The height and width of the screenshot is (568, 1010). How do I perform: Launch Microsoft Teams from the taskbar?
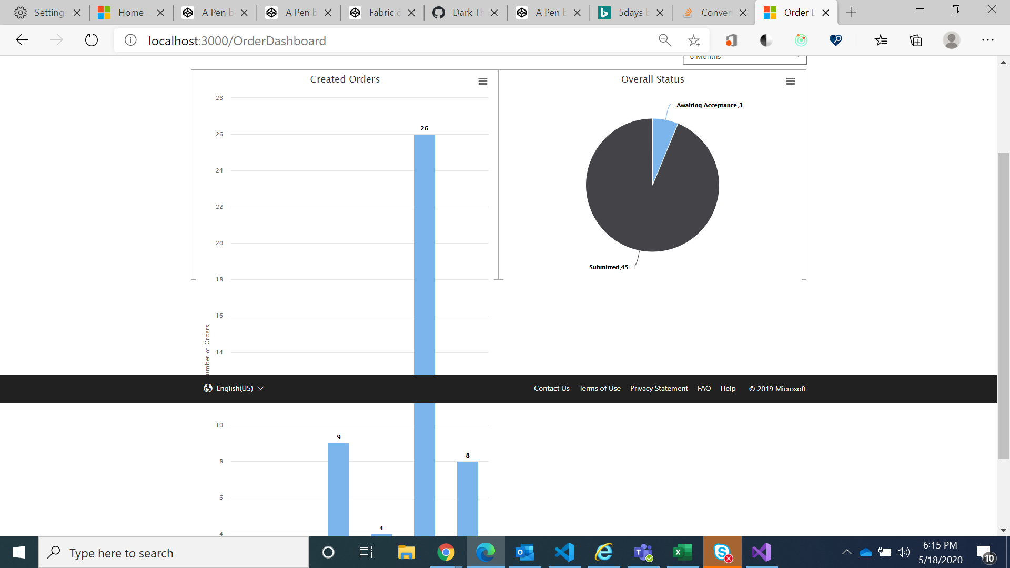[643, 552]
